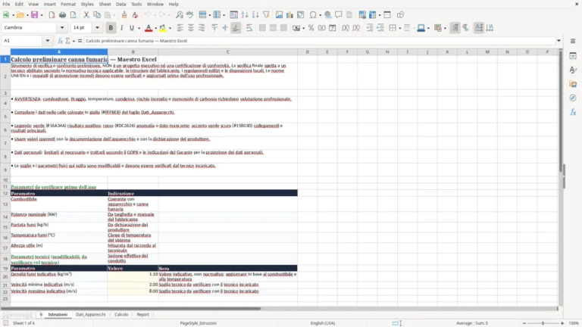
Task: Increase cell indent
Action: (370, 28)
